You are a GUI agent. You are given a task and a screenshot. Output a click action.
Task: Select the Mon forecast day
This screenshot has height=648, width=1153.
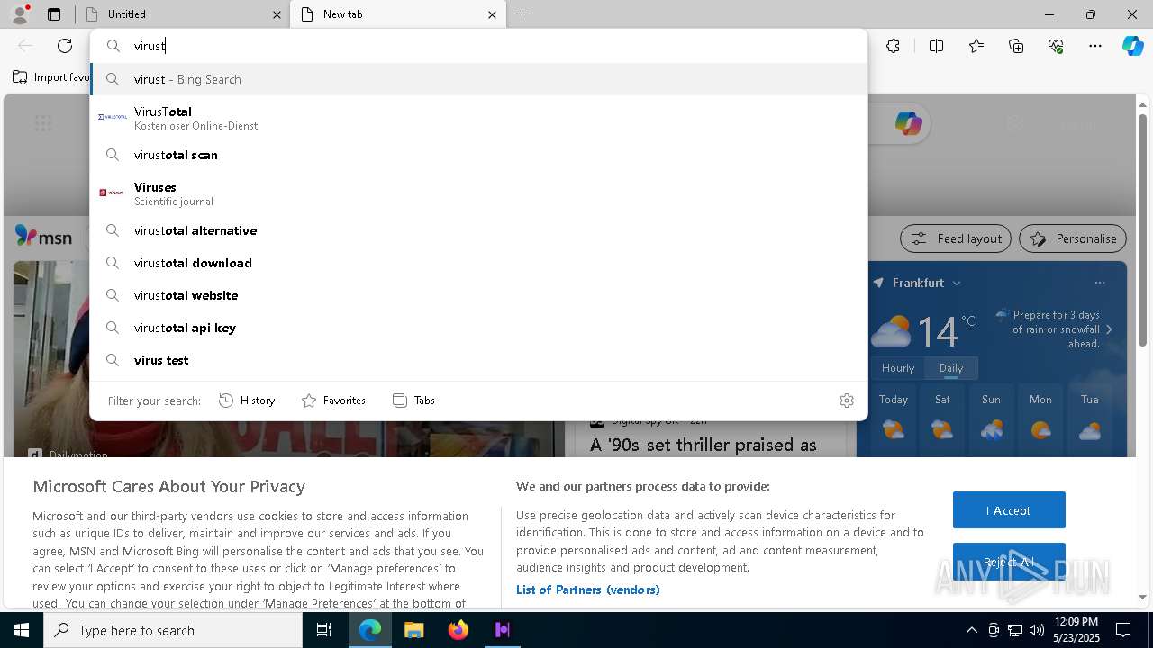point(1040,420)
